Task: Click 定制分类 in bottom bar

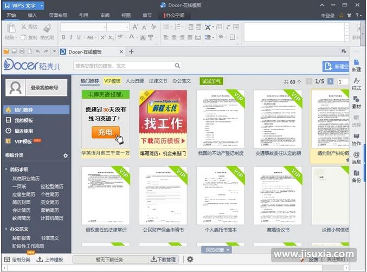Action: 17,260
